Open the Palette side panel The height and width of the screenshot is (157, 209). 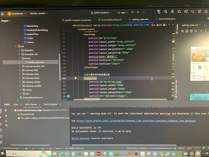(177, 29)
